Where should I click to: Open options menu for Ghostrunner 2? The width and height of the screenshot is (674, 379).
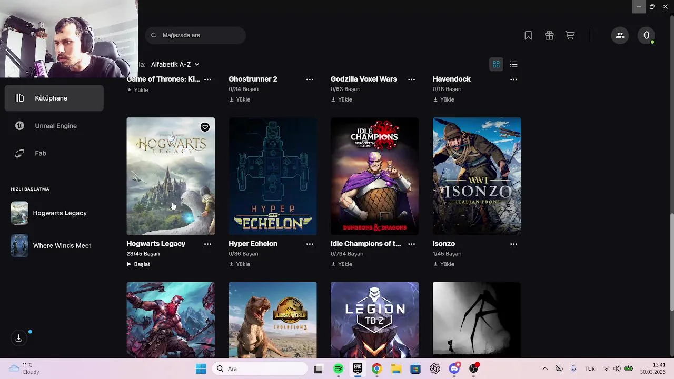[310, 79]
